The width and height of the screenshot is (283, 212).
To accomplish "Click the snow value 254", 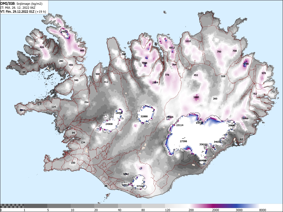I will [86, 102].
